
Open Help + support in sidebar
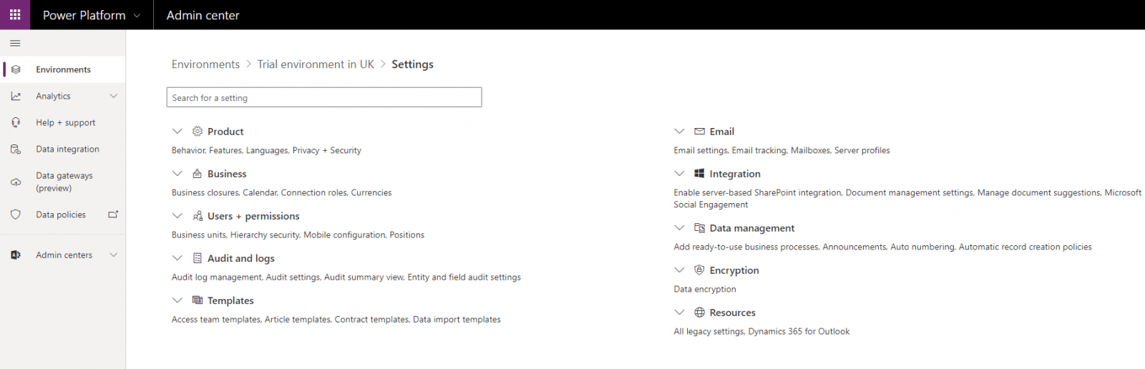coord(63,122)
